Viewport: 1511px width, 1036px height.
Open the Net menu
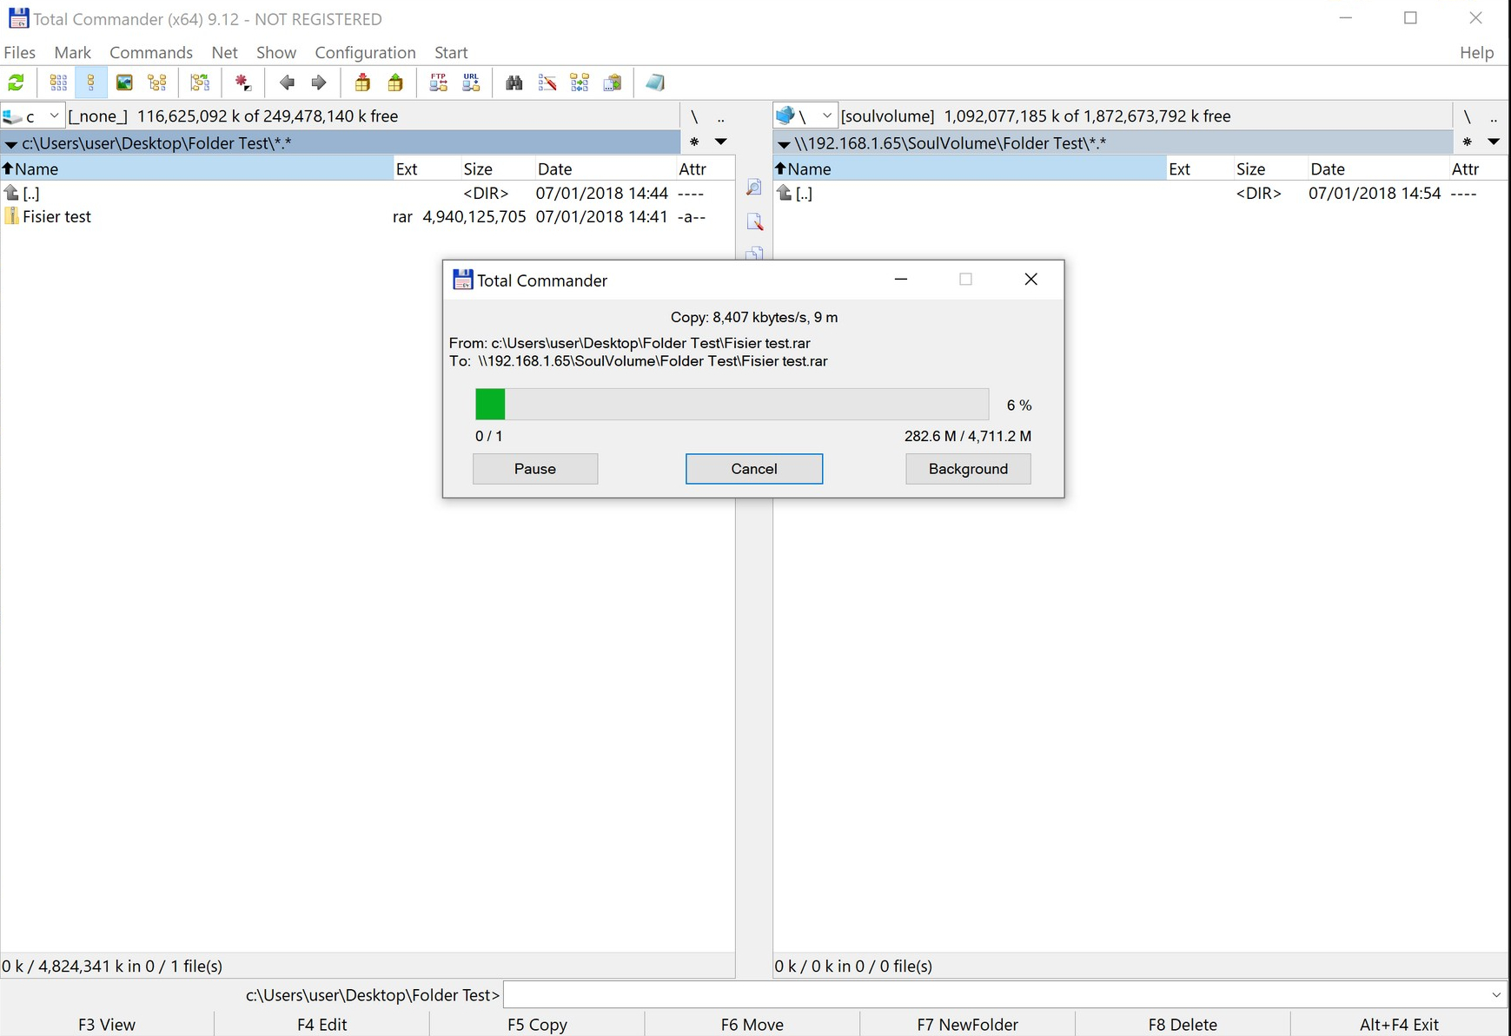(x=224, y=52)
